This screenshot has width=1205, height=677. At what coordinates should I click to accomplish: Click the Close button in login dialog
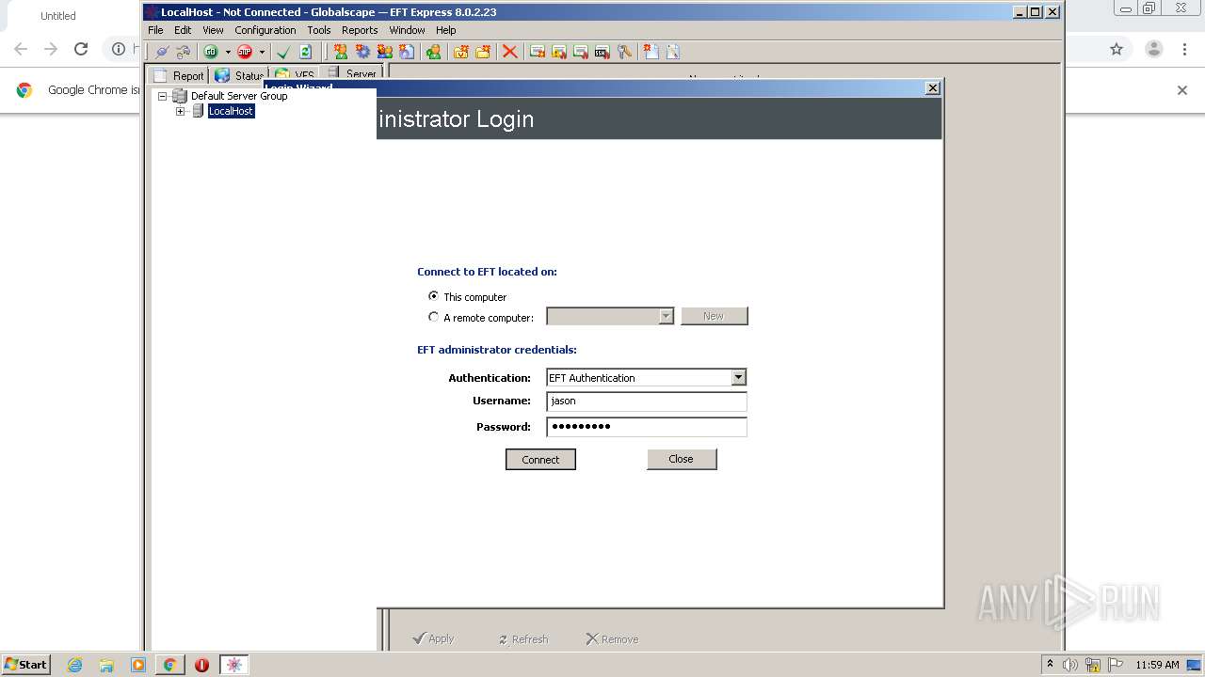pos(682,459)
